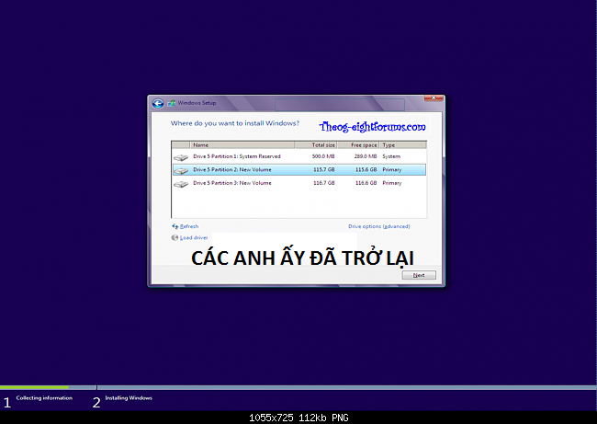This screenshot has width=597, height=424.
Task: Click the 115.6 GB free space cell
Action: (366, 169)
